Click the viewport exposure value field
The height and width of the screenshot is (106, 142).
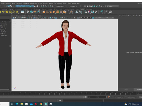point(84,18)
